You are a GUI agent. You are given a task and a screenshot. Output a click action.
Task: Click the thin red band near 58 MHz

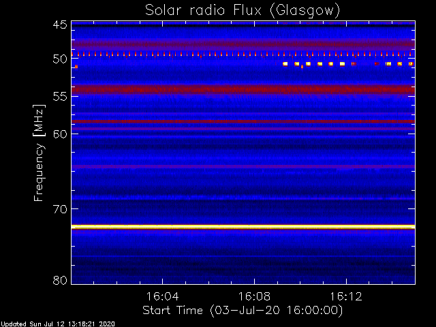(243, 121)
